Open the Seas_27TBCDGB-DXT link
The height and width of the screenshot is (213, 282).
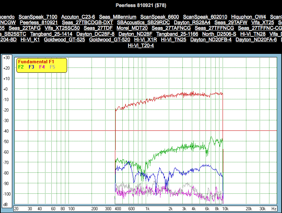pyautogui.click(x=87, y=22)
